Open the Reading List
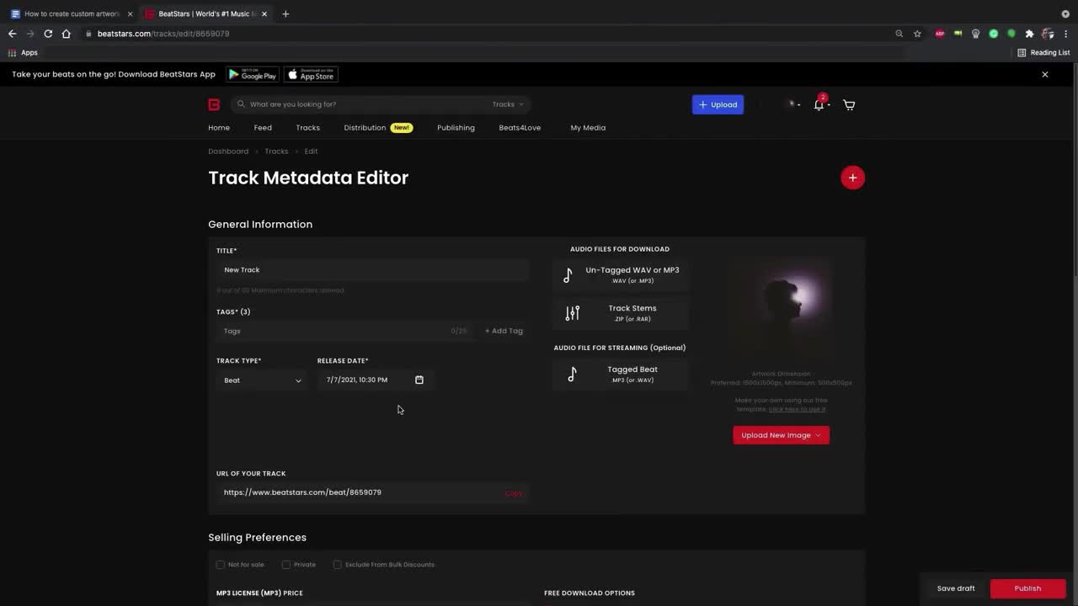This screenshot has width=1078, height=606. 1043,52
